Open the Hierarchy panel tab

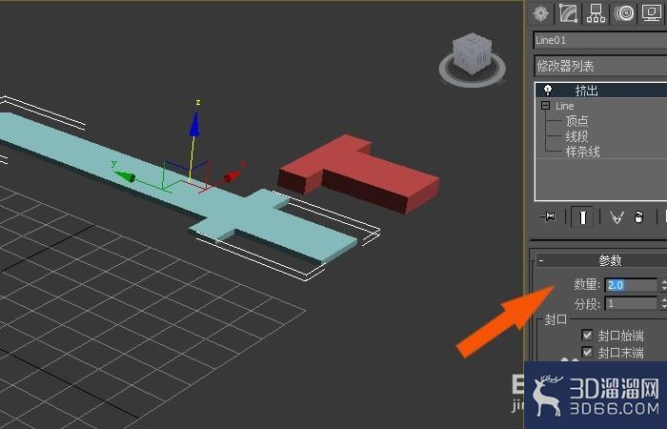coord(596,13)
